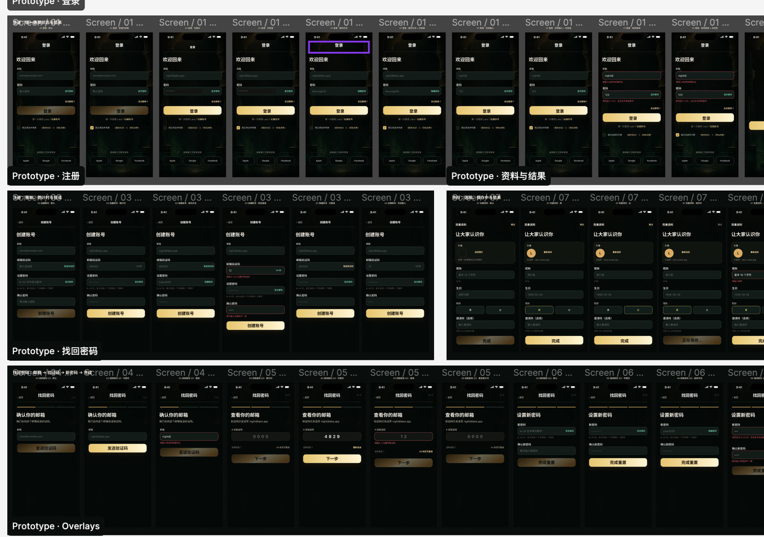Untick checked agreement box on red-error login screen
Screen dimensions: 764x537
(x=678, y=135)
